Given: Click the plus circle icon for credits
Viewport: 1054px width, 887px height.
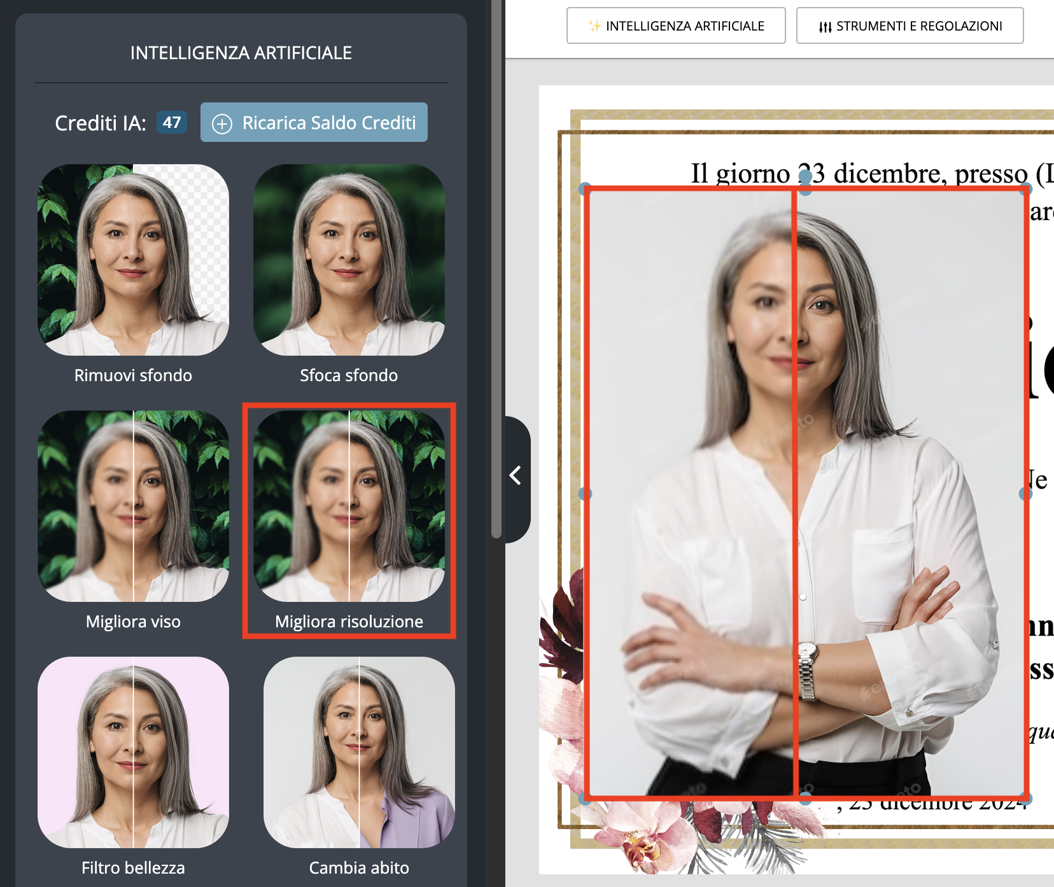Looking at the screenshot, I should tap(221, 123).
